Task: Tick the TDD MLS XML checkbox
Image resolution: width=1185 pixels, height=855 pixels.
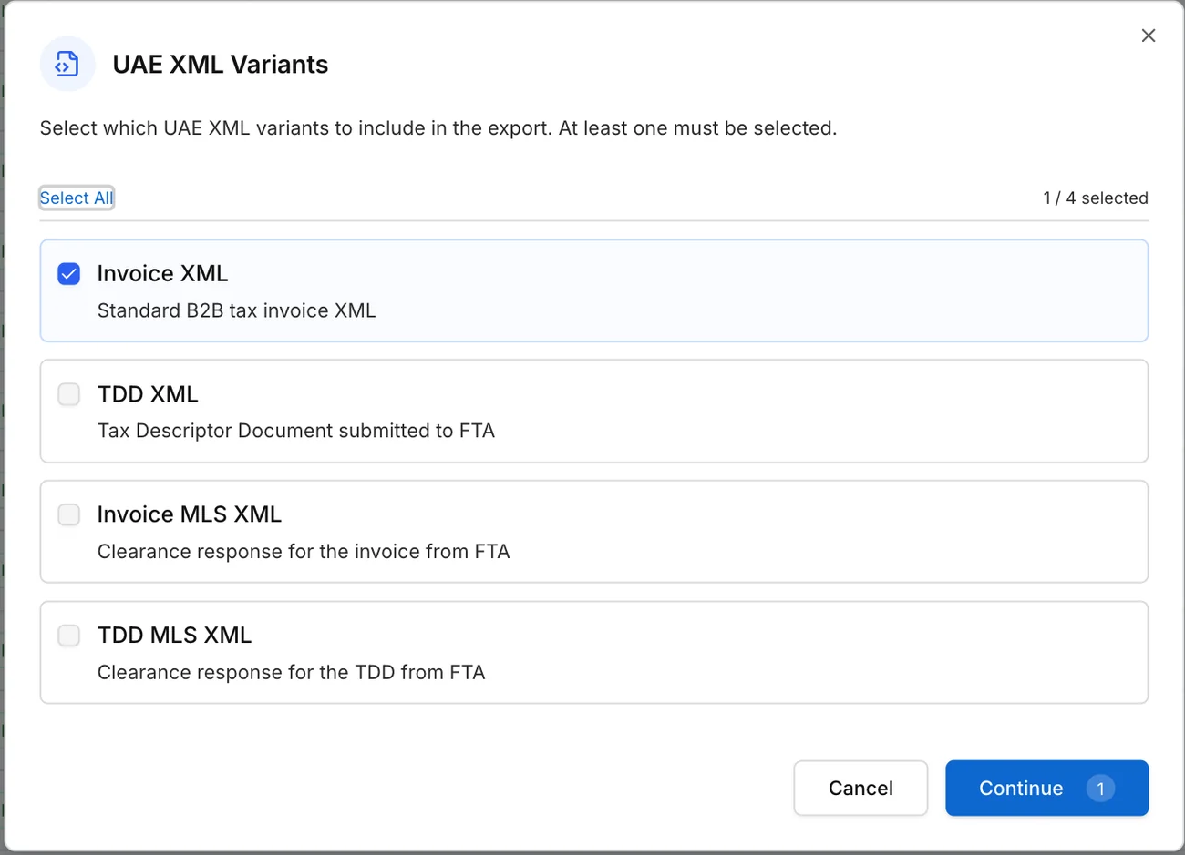Action: (x=69, y=636)
